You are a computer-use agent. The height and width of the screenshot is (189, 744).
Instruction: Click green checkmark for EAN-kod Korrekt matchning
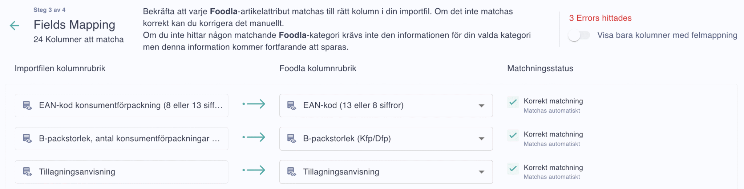[x=513, y=102]
